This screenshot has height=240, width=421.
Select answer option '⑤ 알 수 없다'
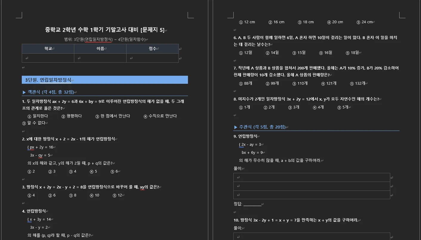[34, 123]
